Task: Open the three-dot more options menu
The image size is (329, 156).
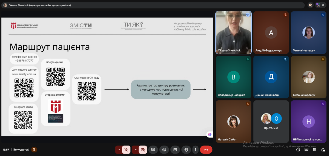Action: pyautogui.click(x=195, y=150)
